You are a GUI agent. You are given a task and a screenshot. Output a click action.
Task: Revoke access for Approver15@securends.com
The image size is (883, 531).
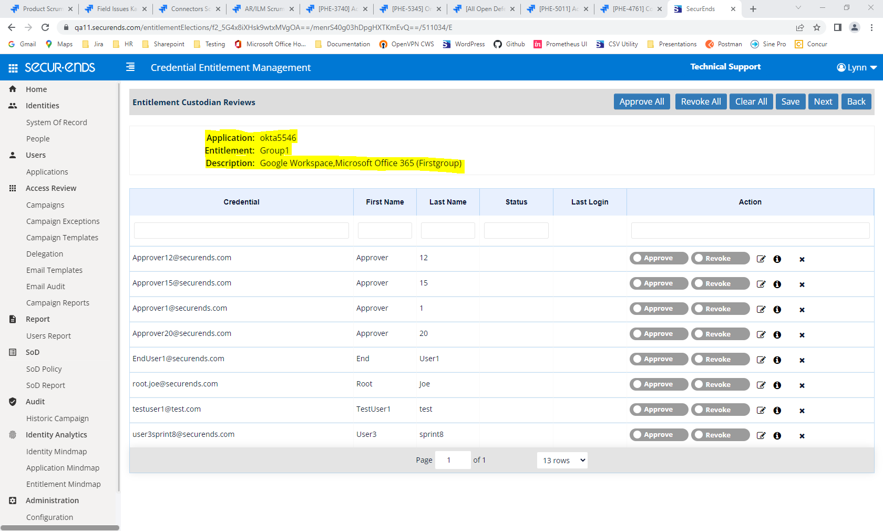click(x=720, y=283)
